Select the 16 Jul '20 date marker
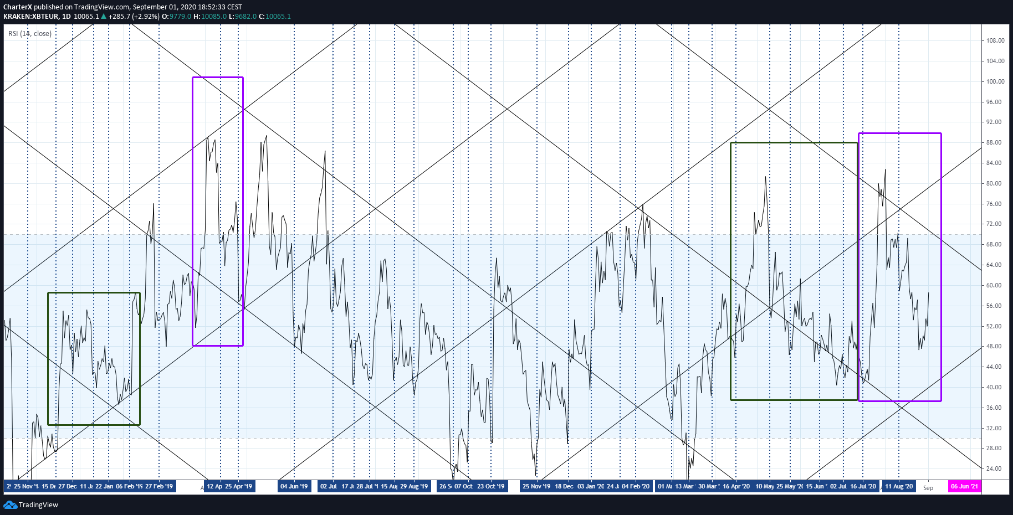 (x=863, y=486)
